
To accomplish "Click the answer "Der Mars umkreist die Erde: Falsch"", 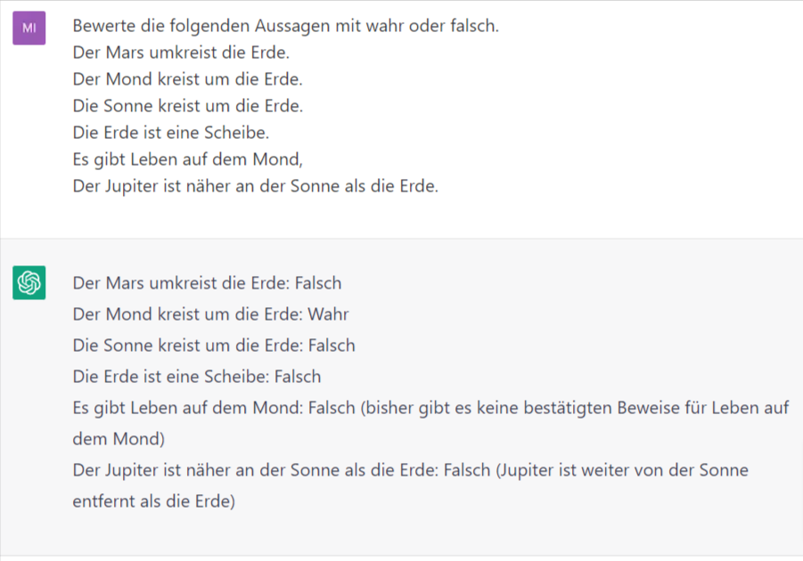I will coord(207,283).
